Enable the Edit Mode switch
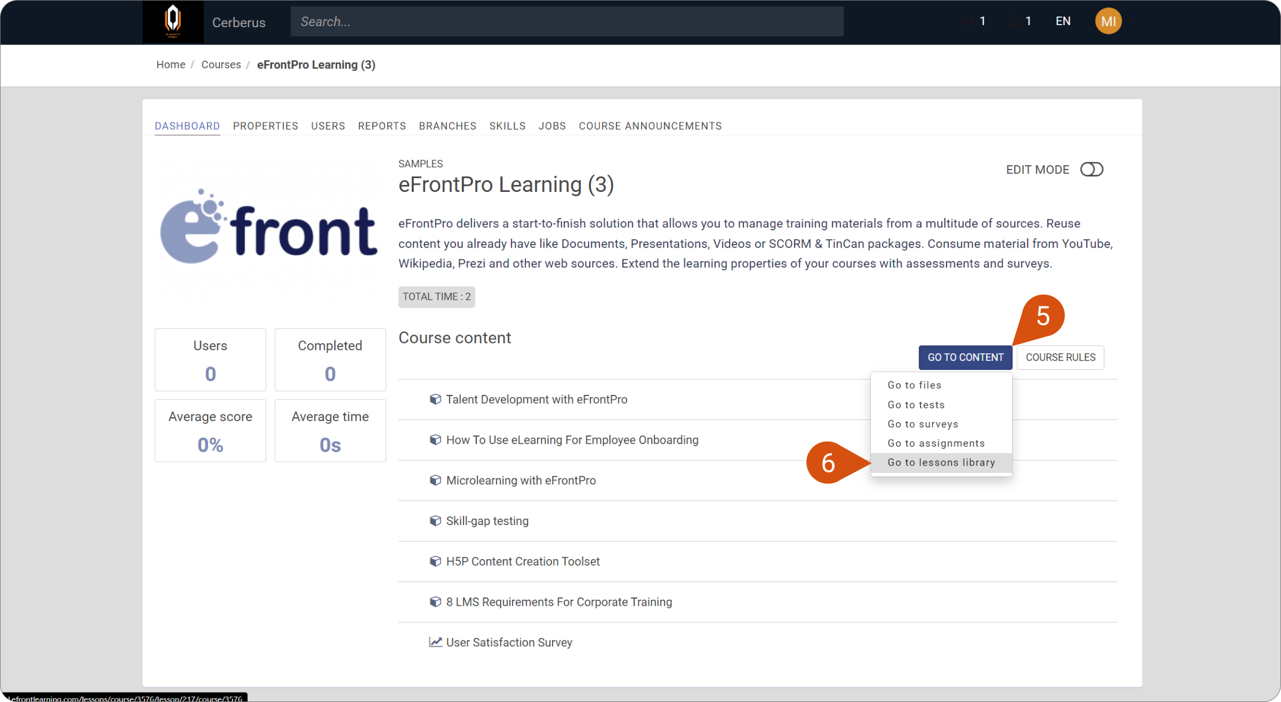Screen dimensions: 1281x702 tap(1091, 169)
